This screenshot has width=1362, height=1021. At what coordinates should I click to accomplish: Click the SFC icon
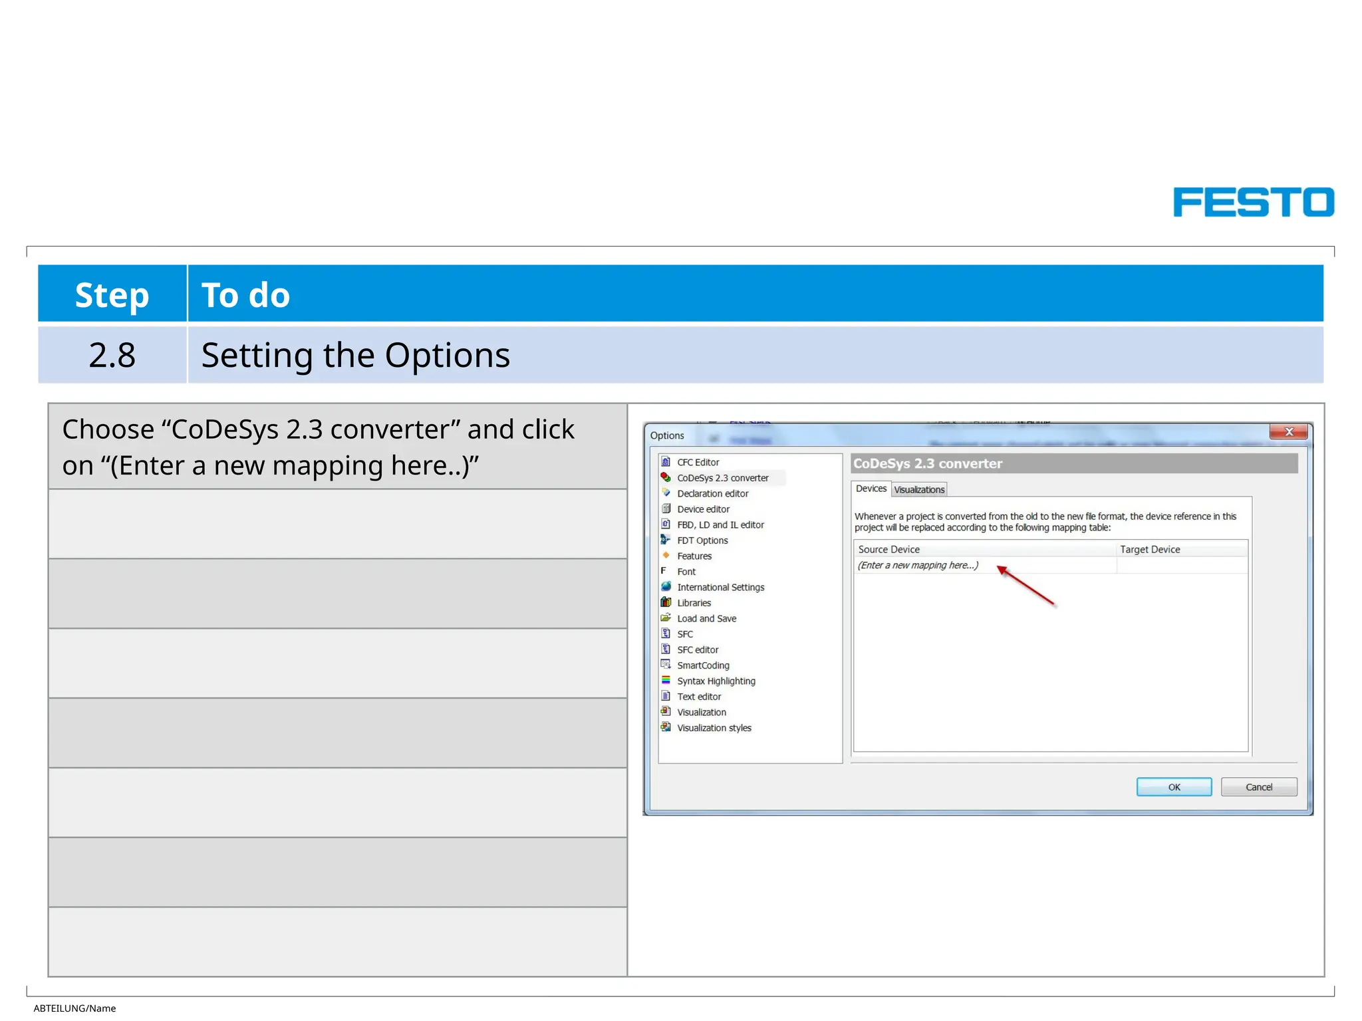coord(666,633)
